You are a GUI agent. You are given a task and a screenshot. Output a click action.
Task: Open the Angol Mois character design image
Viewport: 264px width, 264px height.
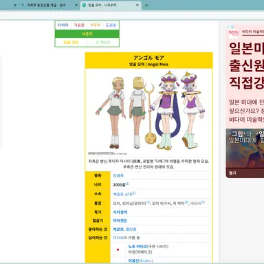click(x=149, y=112)
